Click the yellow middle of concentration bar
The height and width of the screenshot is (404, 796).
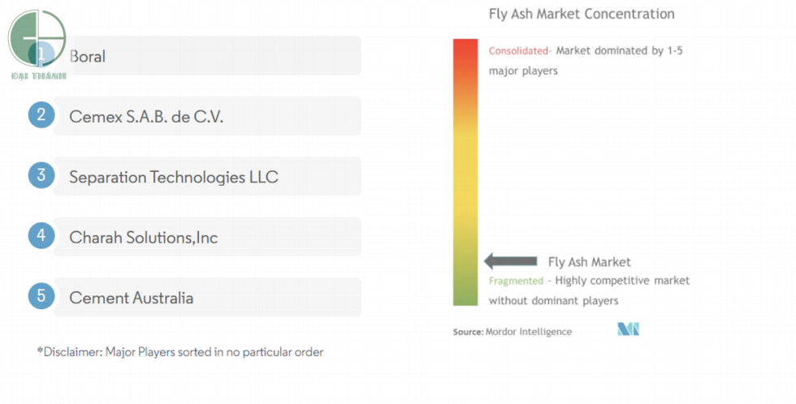(x=465, y=170)
